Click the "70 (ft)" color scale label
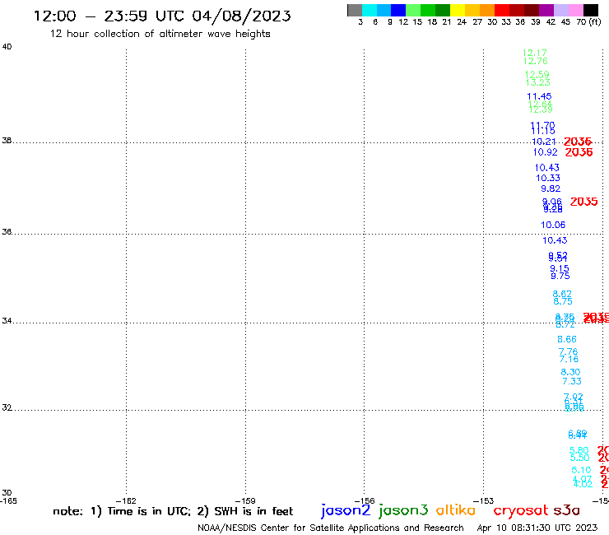Screen dimensions: 609x535 pyautogui.click(x=588, y=22)
